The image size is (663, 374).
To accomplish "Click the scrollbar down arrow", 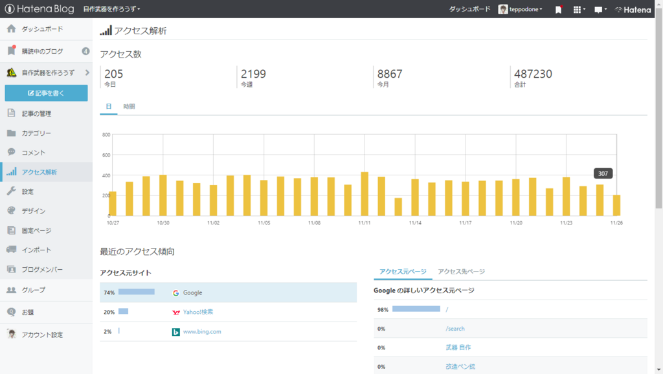I will click(x=658, y=369).
